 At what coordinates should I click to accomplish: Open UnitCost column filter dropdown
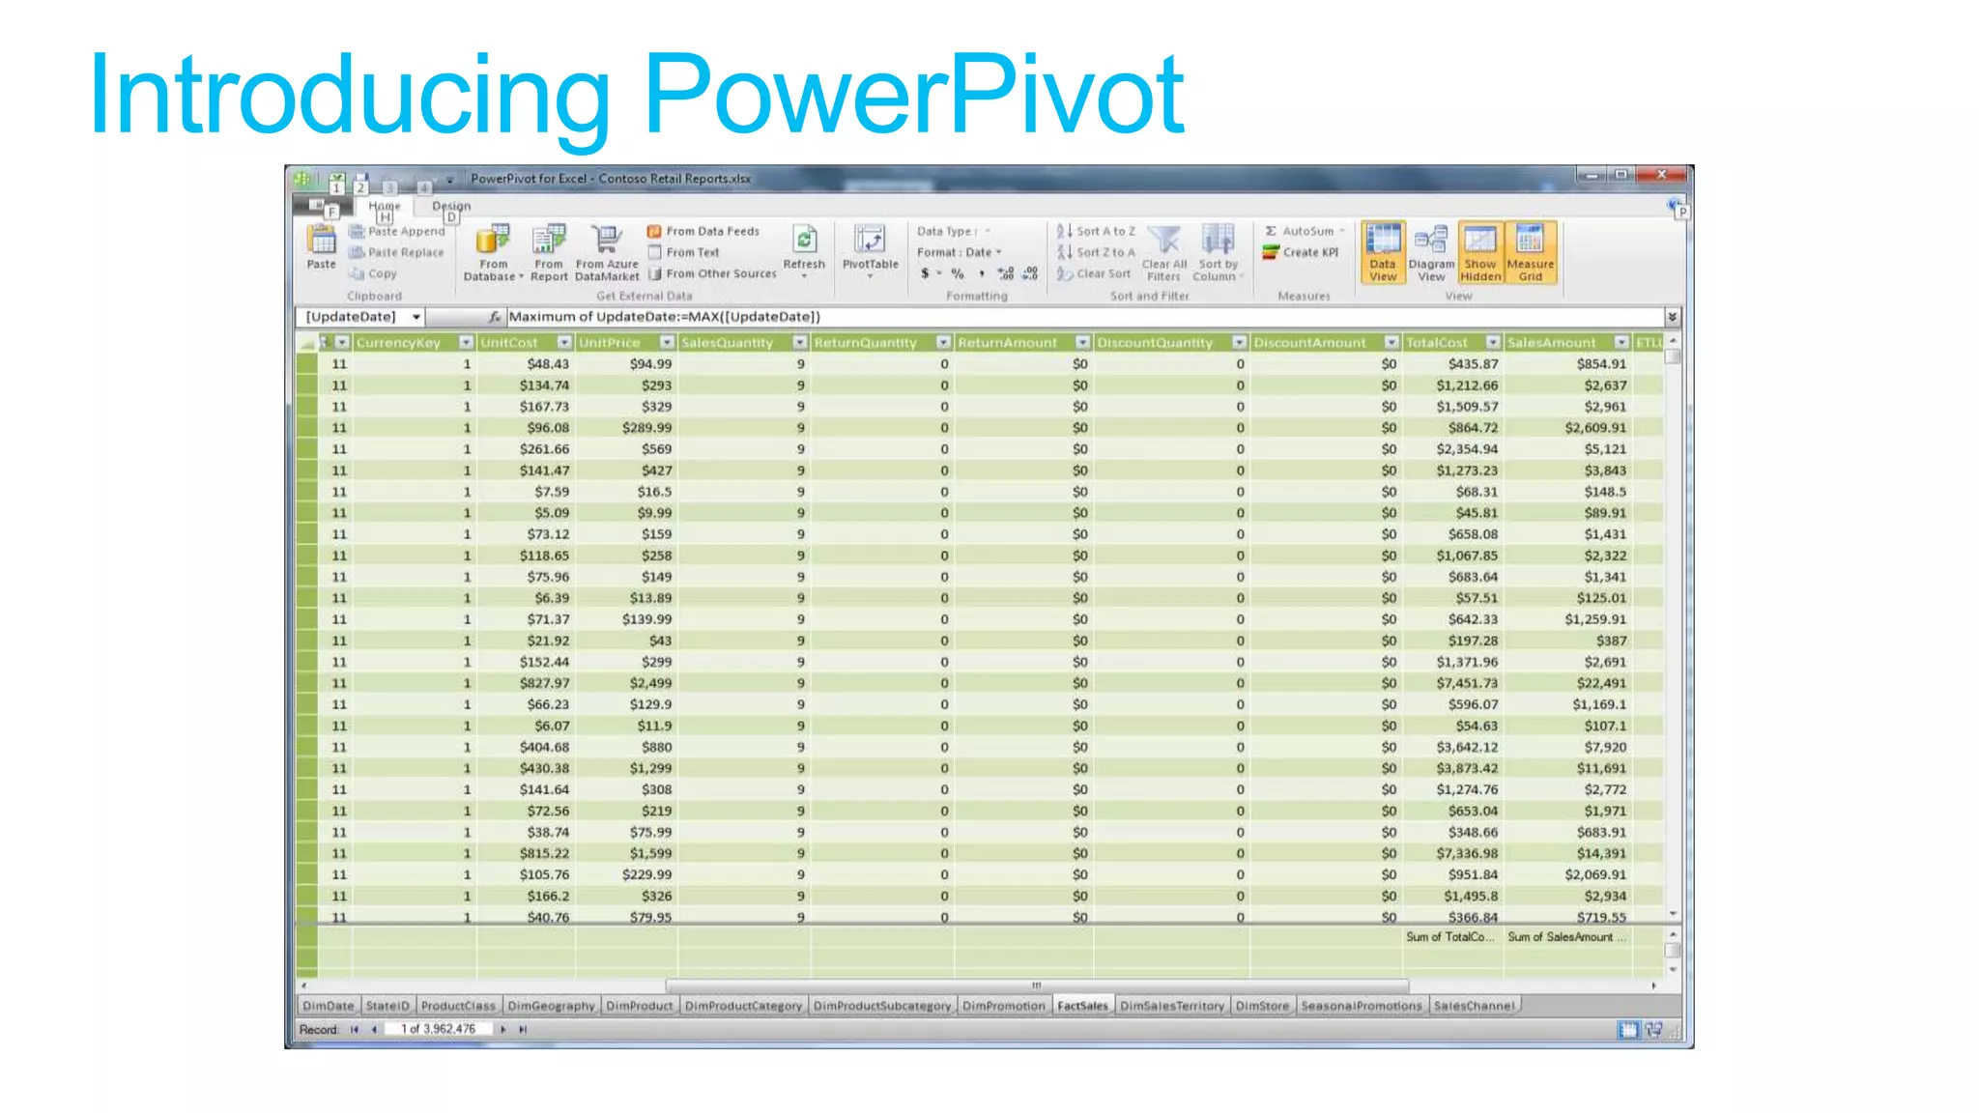(564, 343)
